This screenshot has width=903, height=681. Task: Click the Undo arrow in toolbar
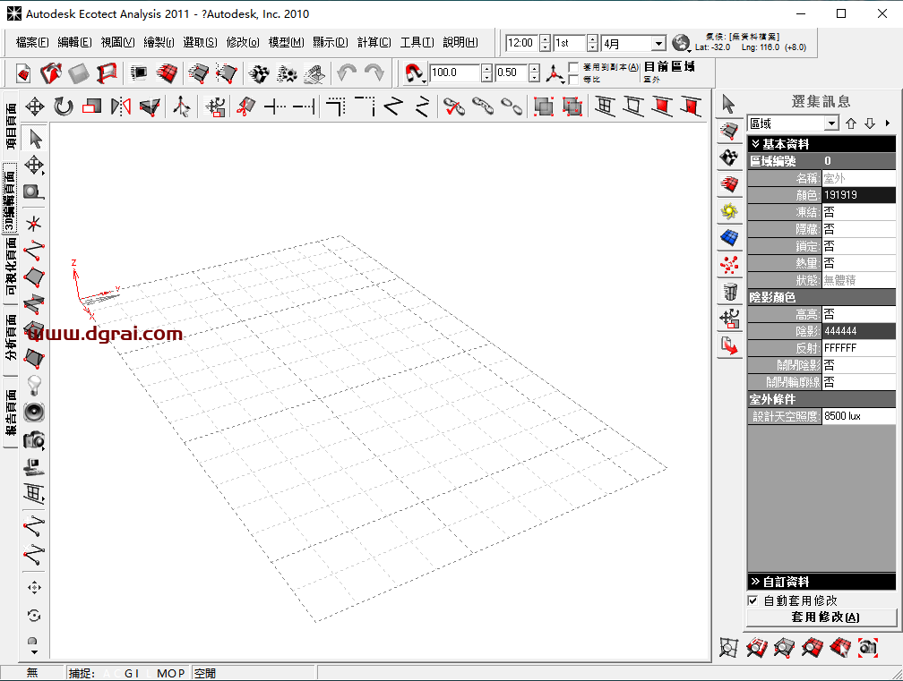point(347,73)
